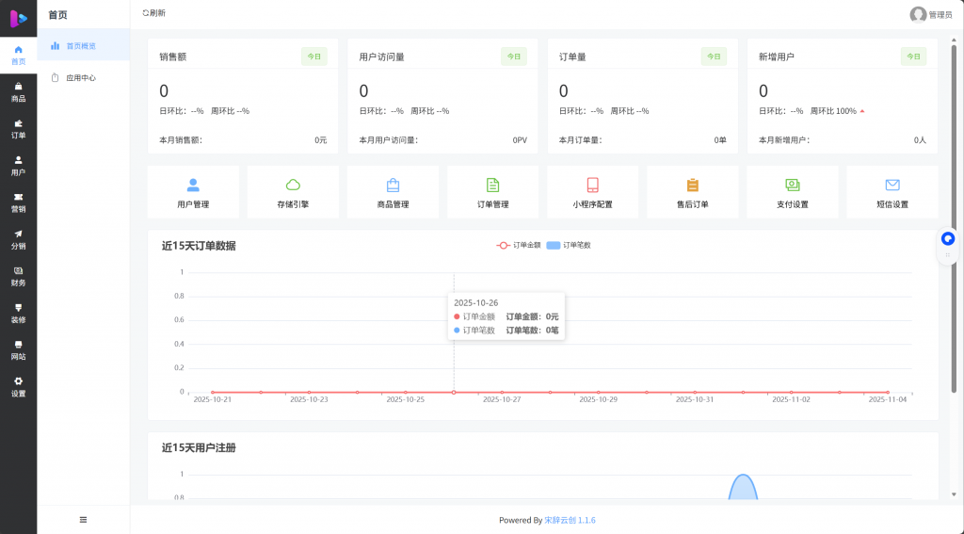Click the app logo in the sidebar
Screen dimensions: 964x534
coord(19,19)
